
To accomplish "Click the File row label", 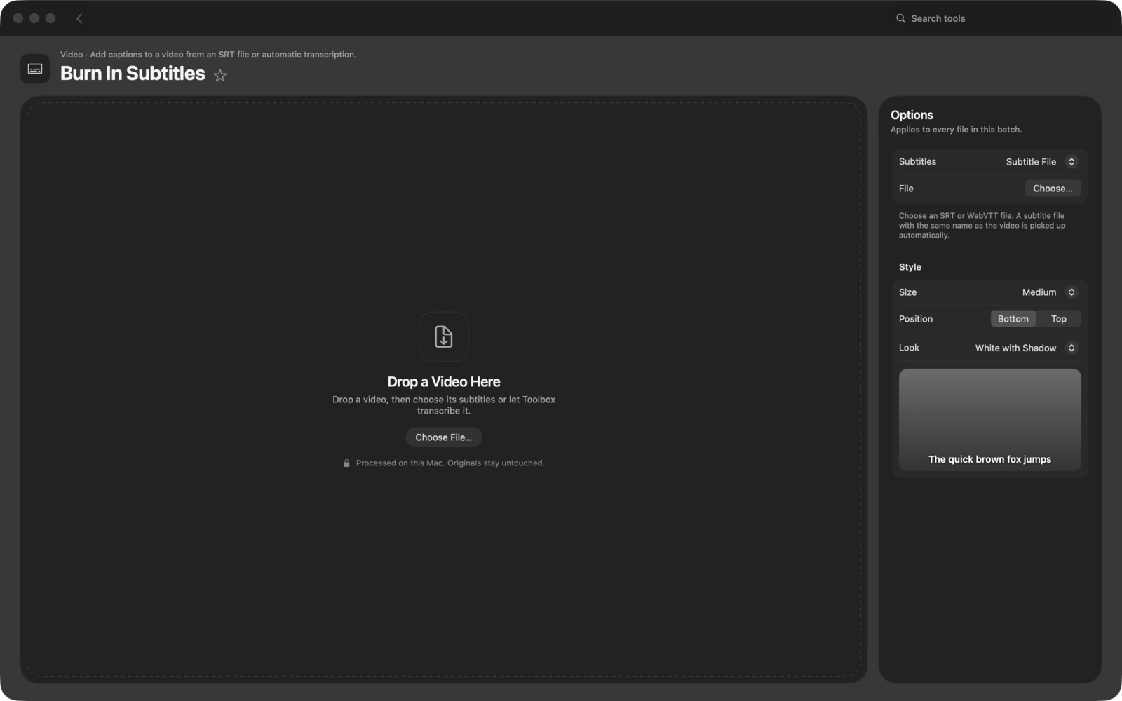I will 906,189.
